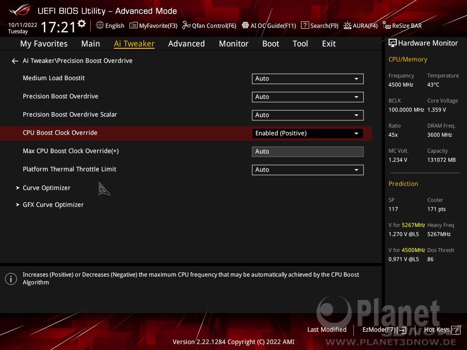Viewport: 467px width, 350px height.
Task: Open the Medium Load Boostit dropdown
Action: (308, 78)
